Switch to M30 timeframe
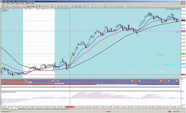 (131, 6)
